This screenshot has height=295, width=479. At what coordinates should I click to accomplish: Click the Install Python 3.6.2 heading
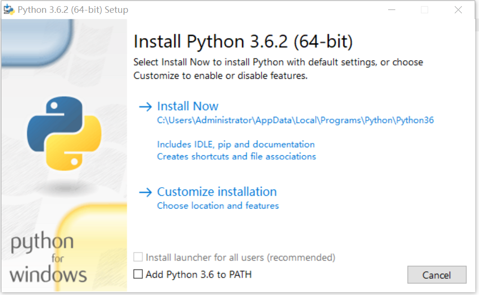[x=244, y=41]
